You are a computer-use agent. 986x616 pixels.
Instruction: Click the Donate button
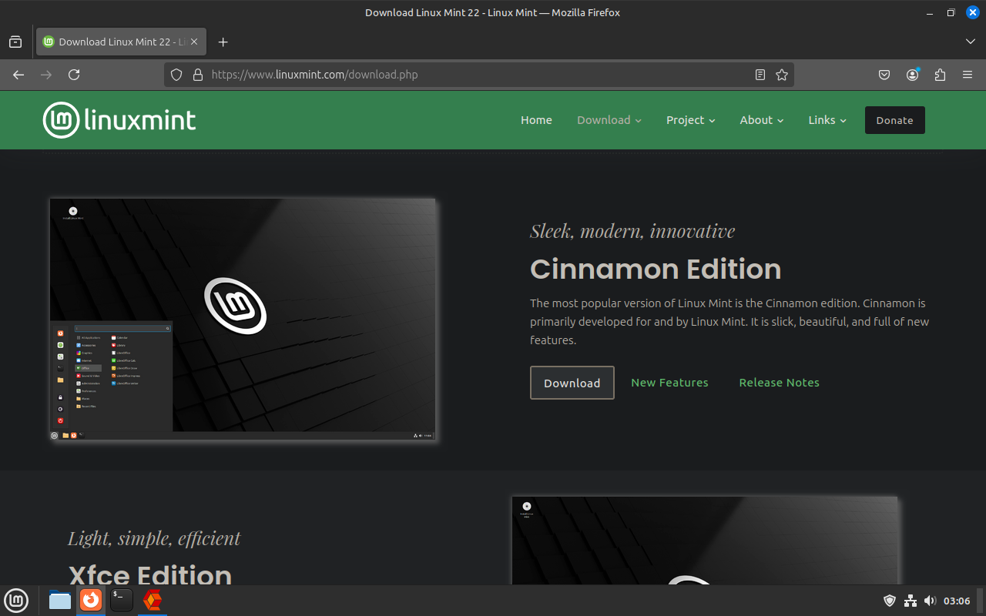894,120
